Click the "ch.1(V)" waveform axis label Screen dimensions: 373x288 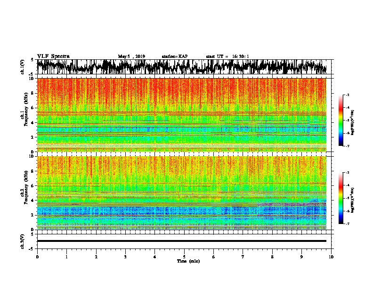[x=22, y=67]
